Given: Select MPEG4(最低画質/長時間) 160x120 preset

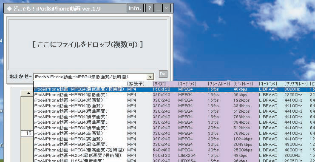Looking at the screenshot, I should [174, 89].
